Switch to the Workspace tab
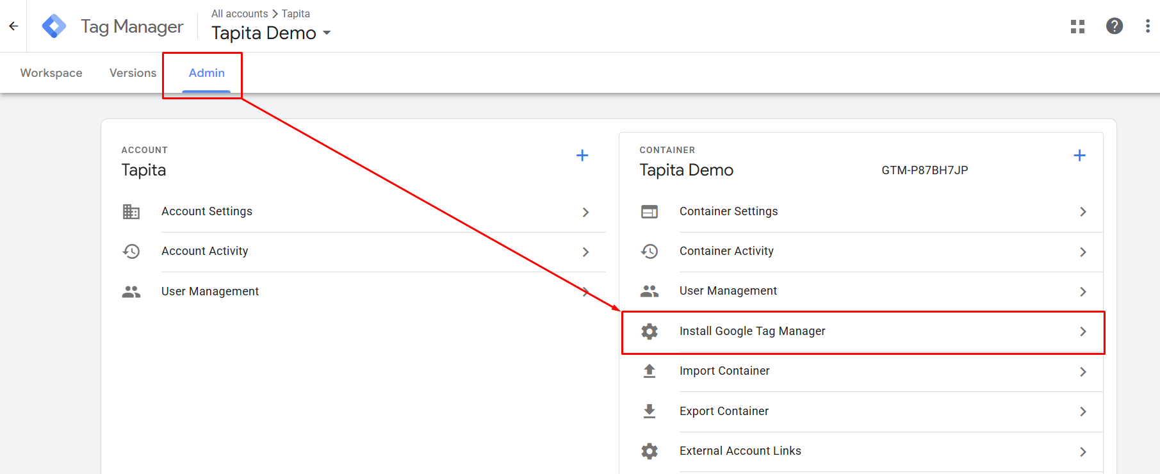 (x=51, y=73)
